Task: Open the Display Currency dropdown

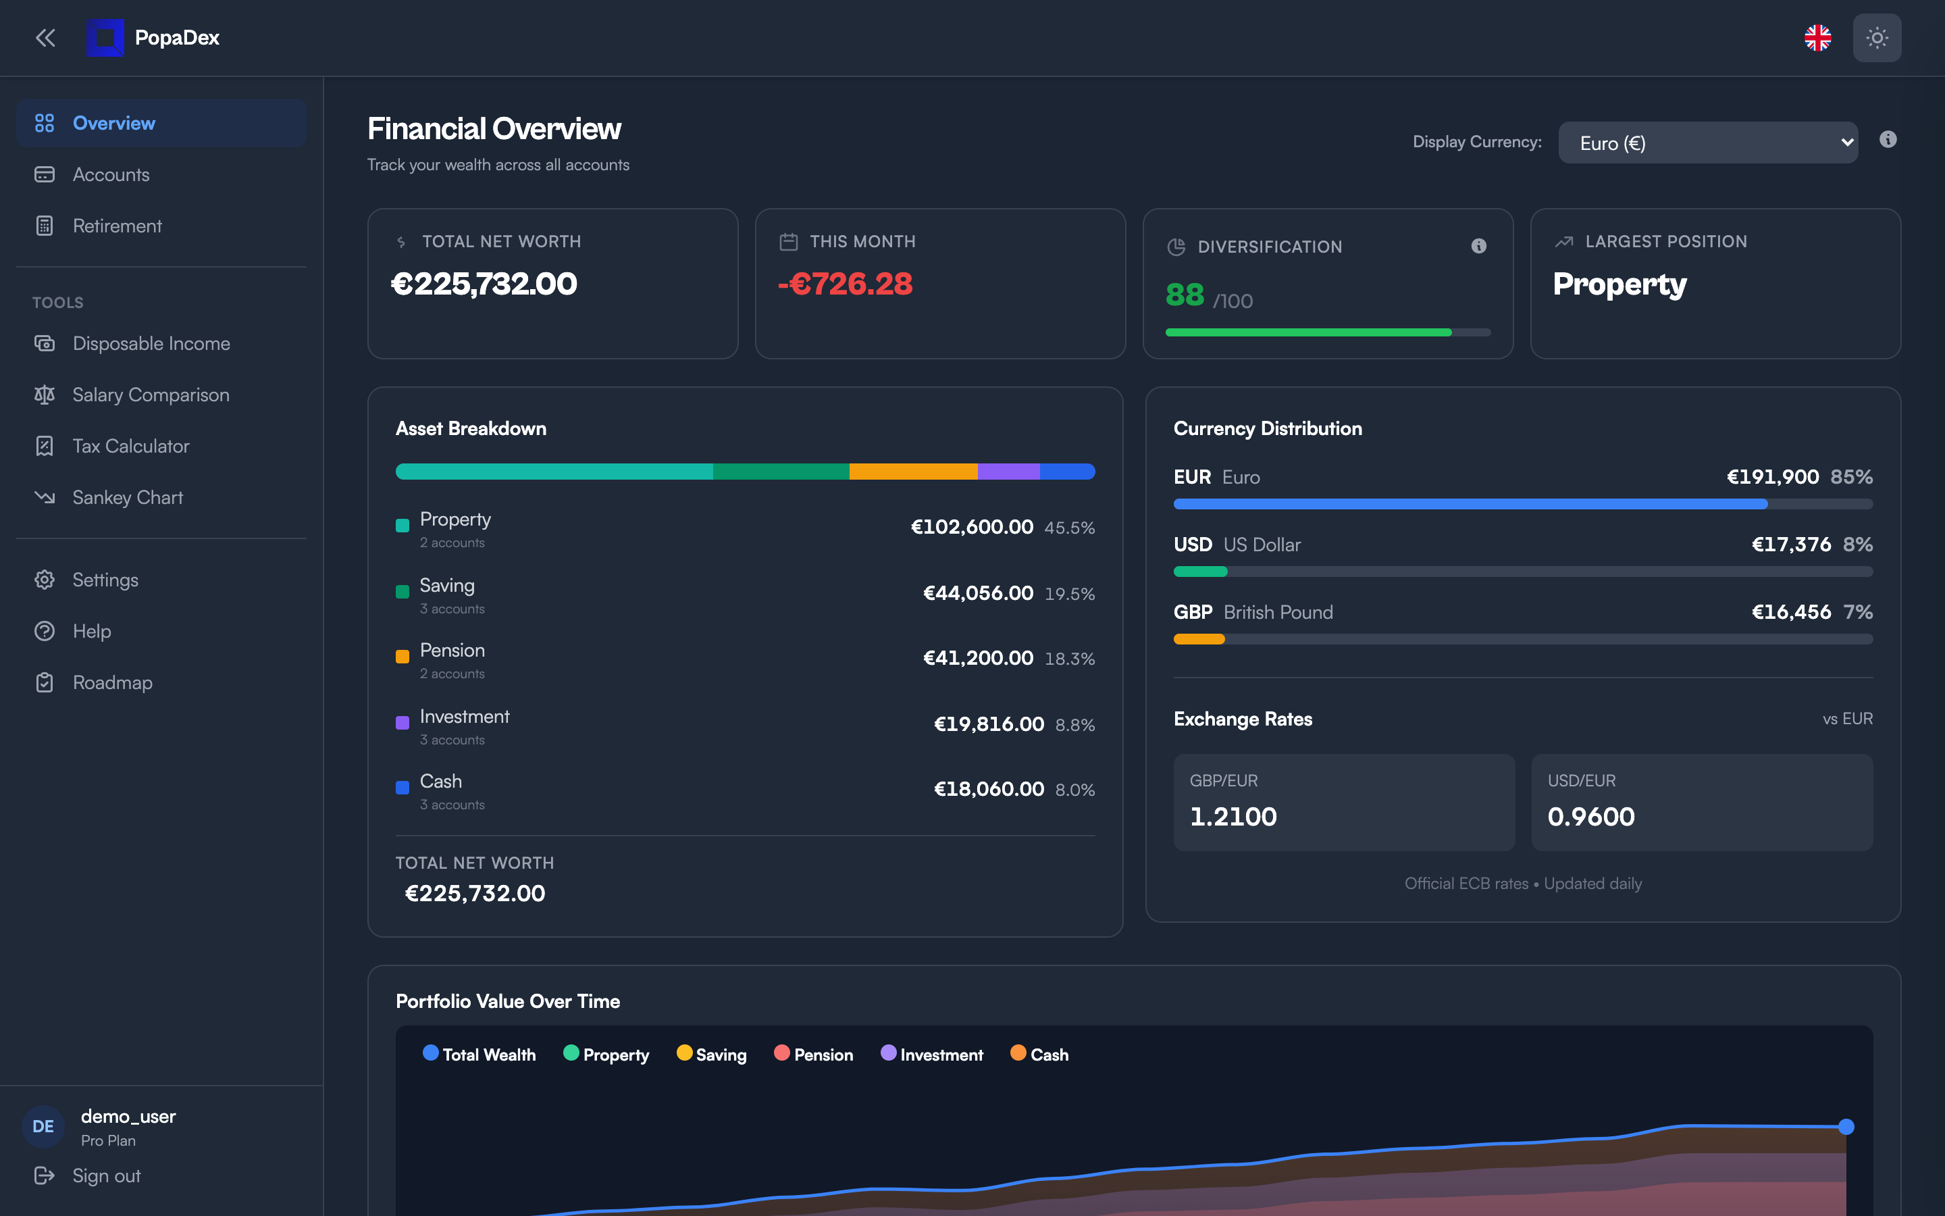Action: point(1707,143)
